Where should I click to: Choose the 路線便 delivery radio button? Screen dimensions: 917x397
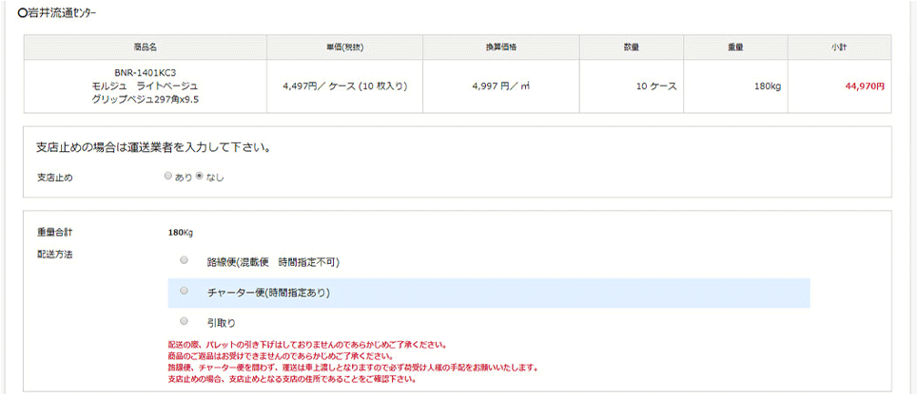(184, 261)
